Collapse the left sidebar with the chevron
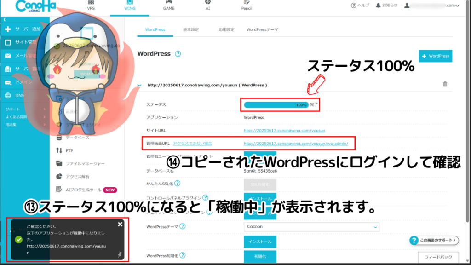The image size is (471, 265). pyautogui.click(x=5, y=19)
